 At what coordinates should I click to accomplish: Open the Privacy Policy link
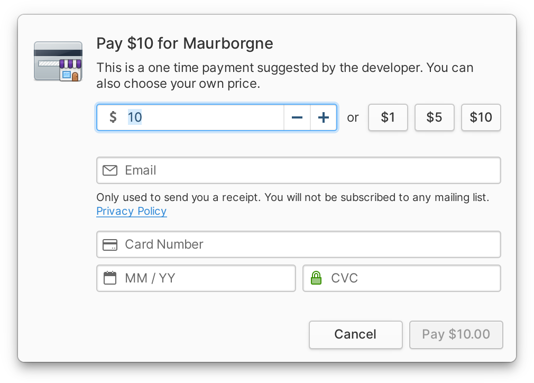[131, 211]
